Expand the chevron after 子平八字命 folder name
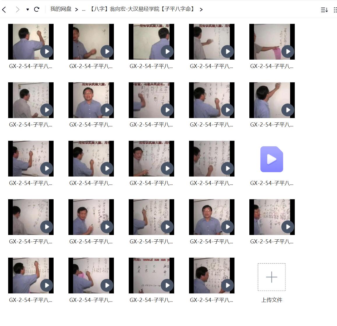The width and height of the screenshot is (337, 326). [201, 9]
